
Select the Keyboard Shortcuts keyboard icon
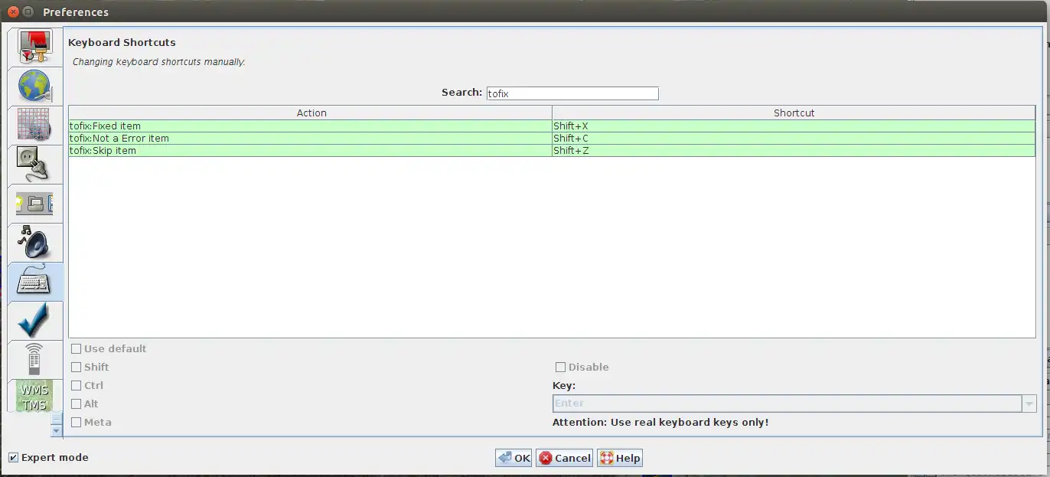pos(34,281)
